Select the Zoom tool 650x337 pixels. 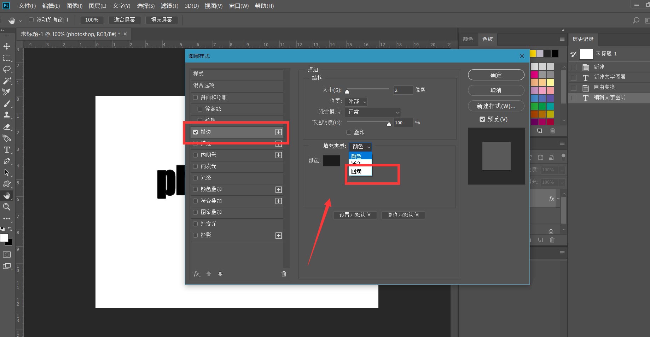pyautogui.click(x=7, y=207)
